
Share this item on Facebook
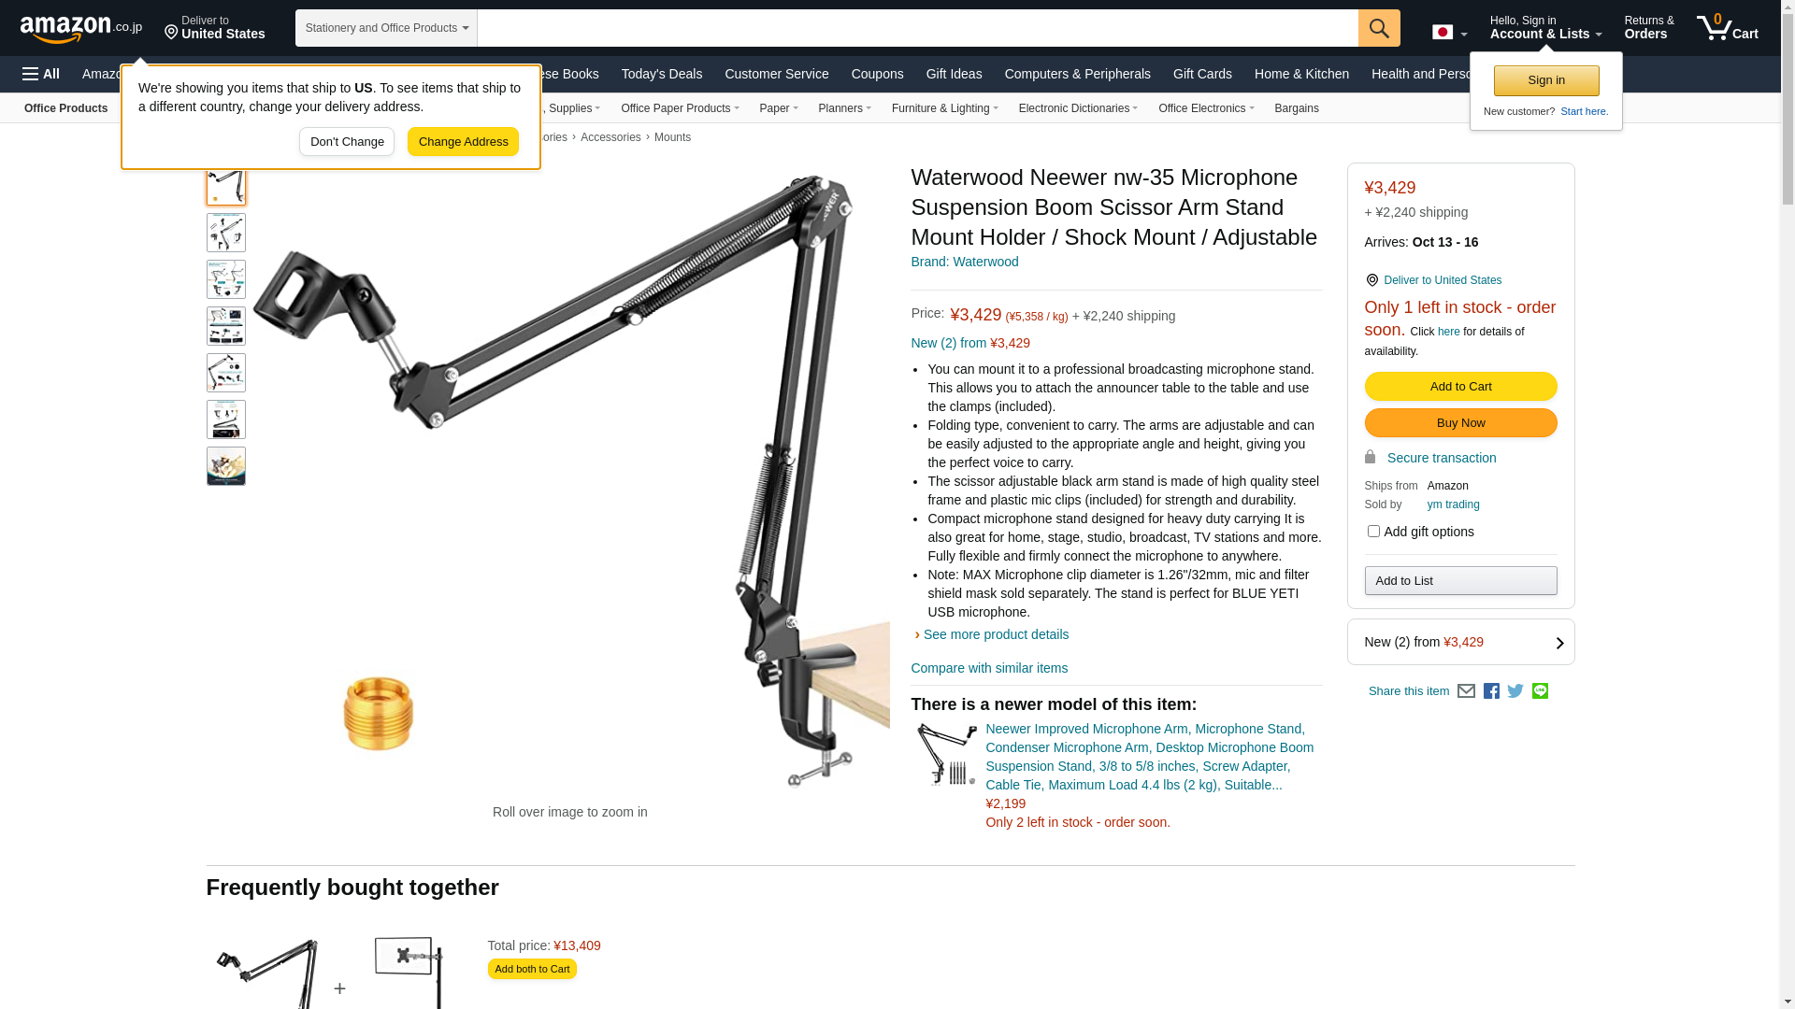[x=1491, y=691]
